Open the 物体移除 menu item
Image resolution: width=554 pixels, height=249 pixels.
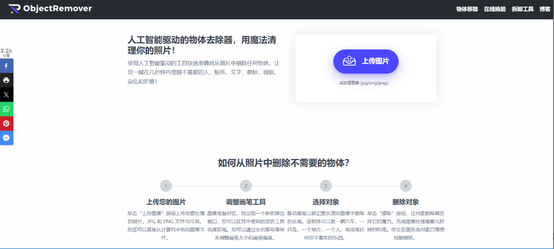pyautogui.click(x=467, y=9)
